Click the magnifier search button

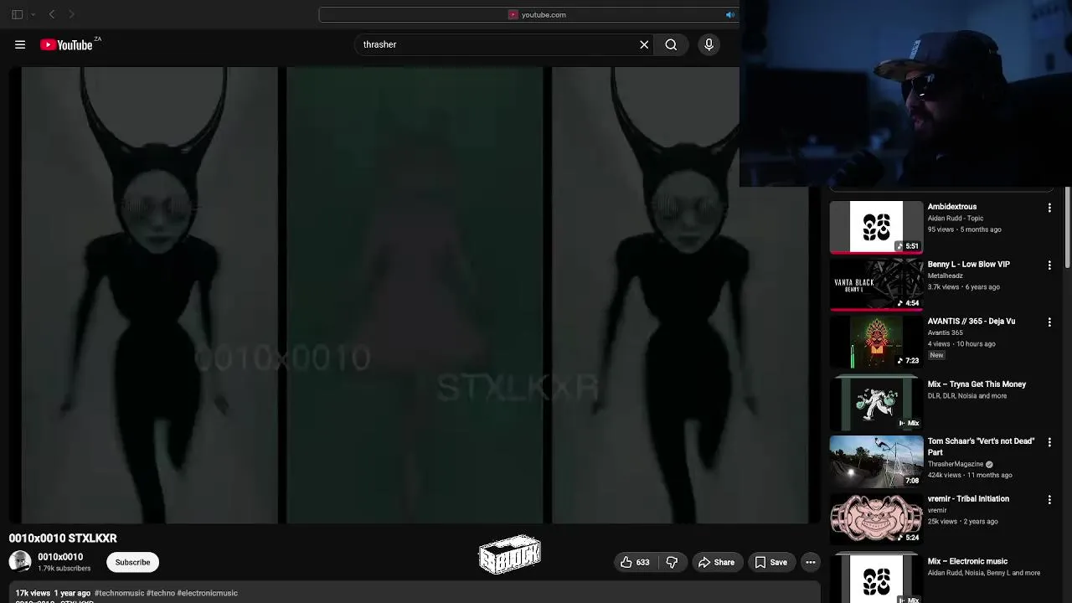point(671,44)
